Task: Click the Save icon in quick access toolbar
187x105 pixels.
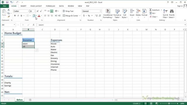Action: (7, 2)
